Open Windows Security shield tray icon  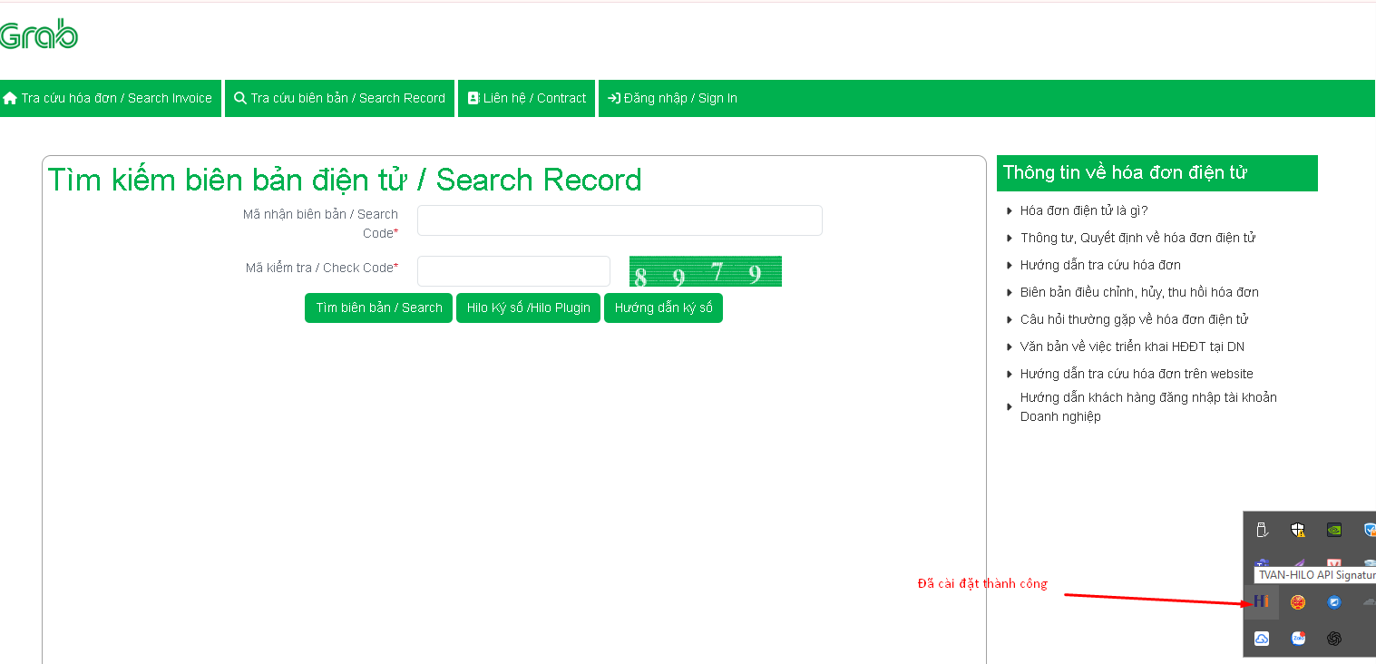click(x=1298, y=530)
